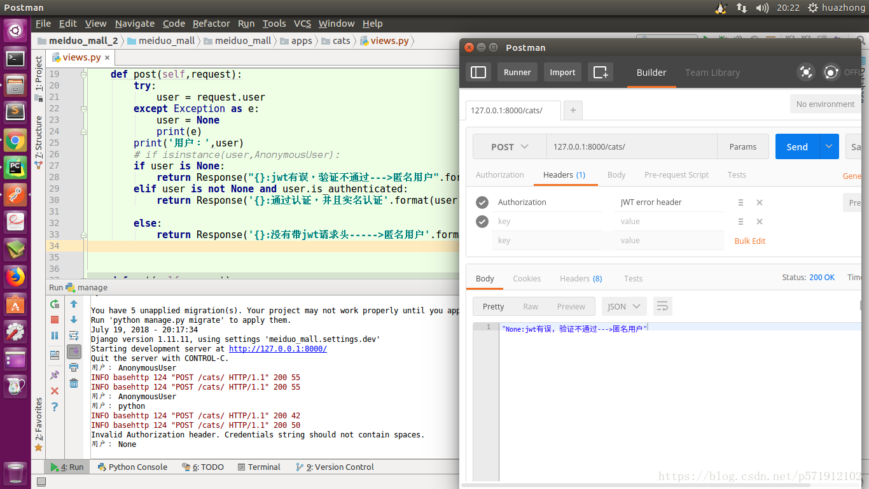The width and height of the screenshot is (869, 489).
Task: Open the File menu in PyCharm
Action: point(43,24)
